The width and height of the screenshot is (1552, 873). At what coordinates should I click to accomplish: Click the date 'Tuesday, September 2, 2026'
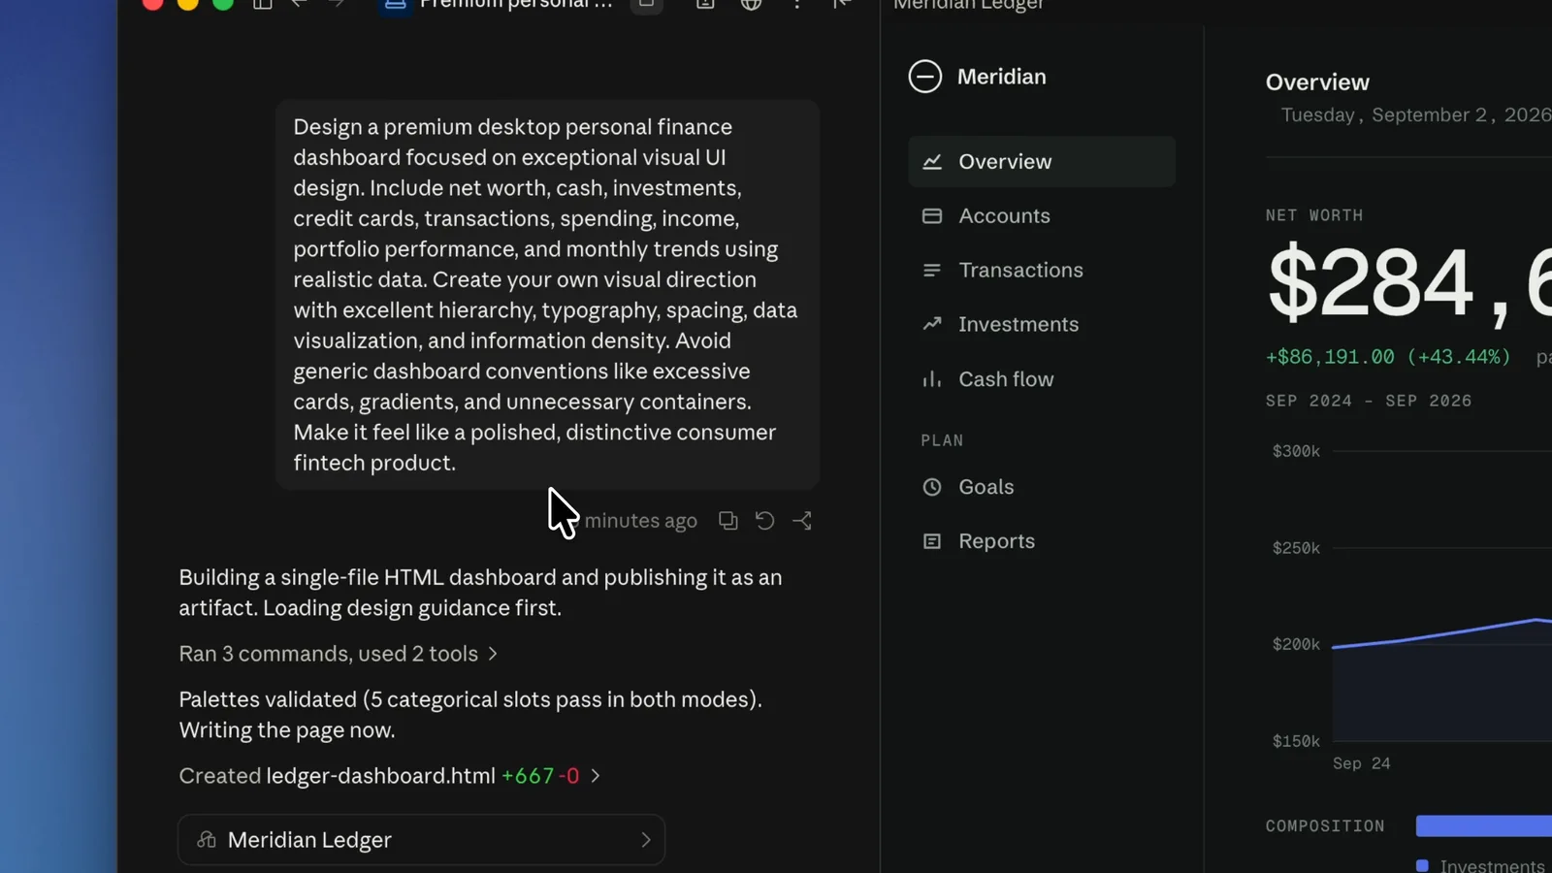pyautogui.click(x=1416, y=115)
